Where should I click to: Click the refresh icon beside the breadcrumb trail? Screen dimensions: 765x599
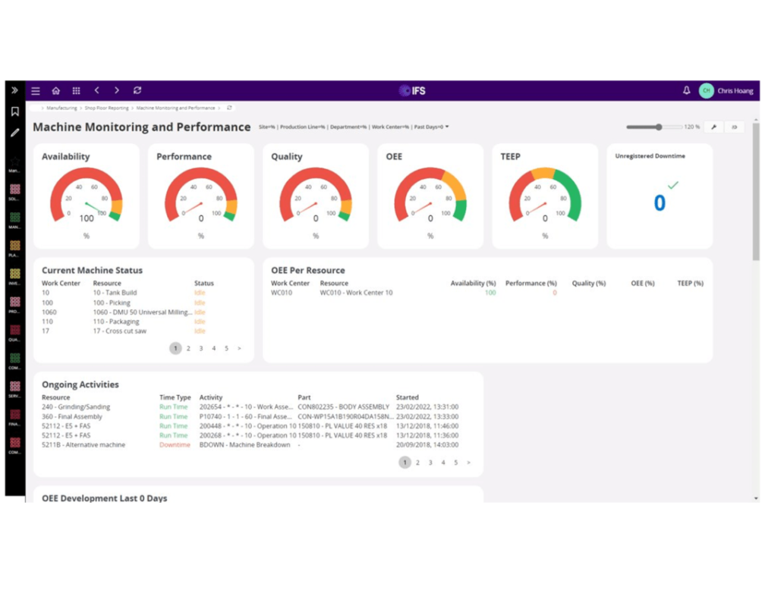[229, 108]
